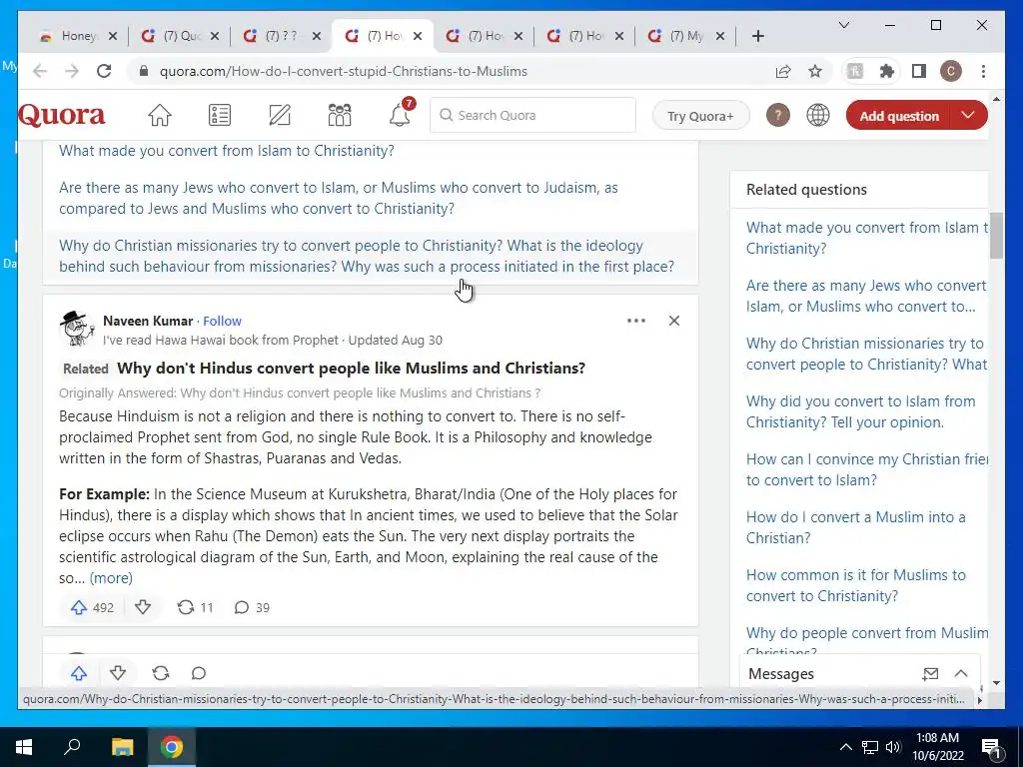The height and width of the screenshot is (767, 1023).
Task: Open the Answer pencil icon in Quora header
Action: click(280, 116)
